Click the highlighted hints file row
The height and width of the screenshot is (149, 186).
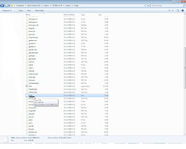pos(67,95)
